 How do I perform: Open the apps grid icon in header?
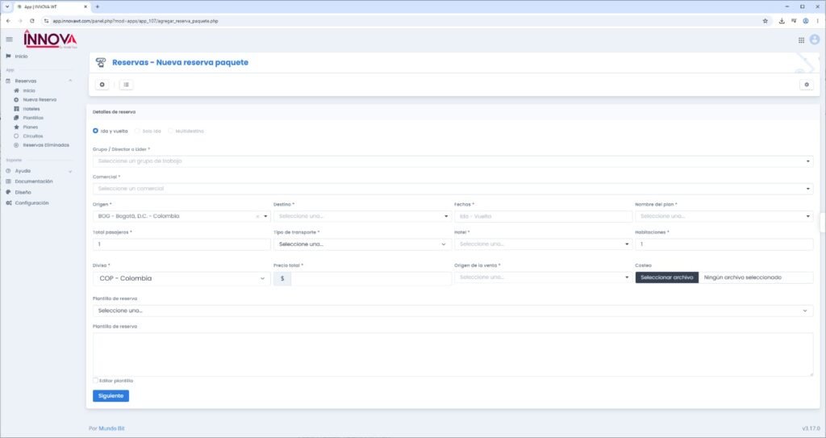click(801, 40)
